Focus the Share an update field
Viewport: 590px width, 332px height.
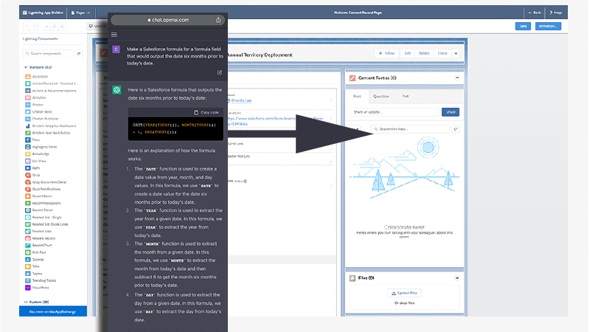[394, 112]
